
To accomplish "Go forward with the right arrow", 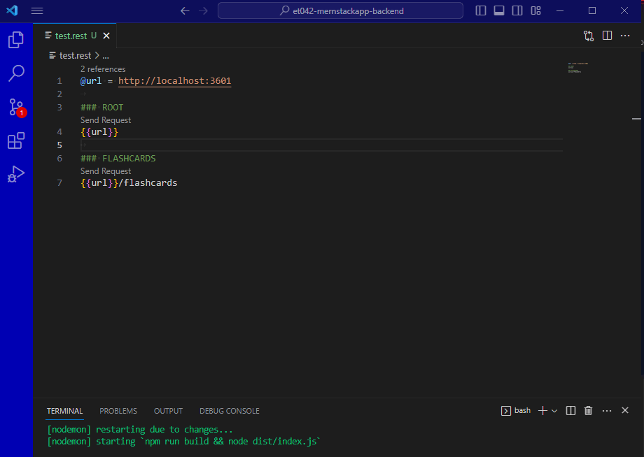I will pos(203,10).
